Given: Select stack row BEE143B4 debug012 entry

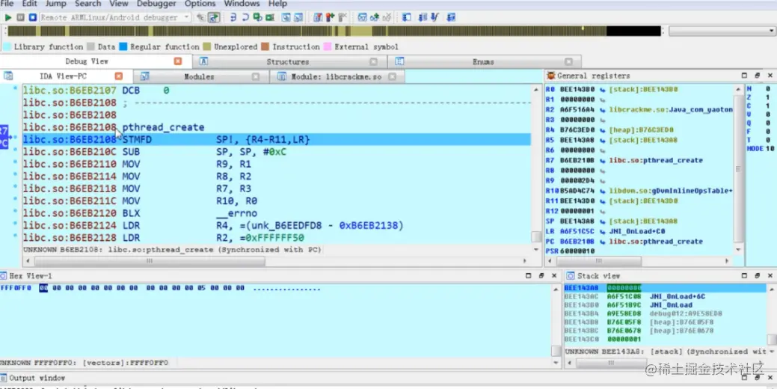Looking at the screenshot, I should 664,313.
